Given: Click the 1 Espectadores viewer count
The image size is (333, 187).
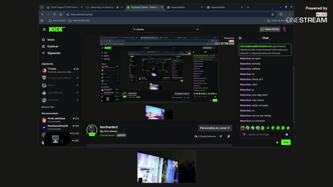Looking at the screenshot, I should pos(205,136).
